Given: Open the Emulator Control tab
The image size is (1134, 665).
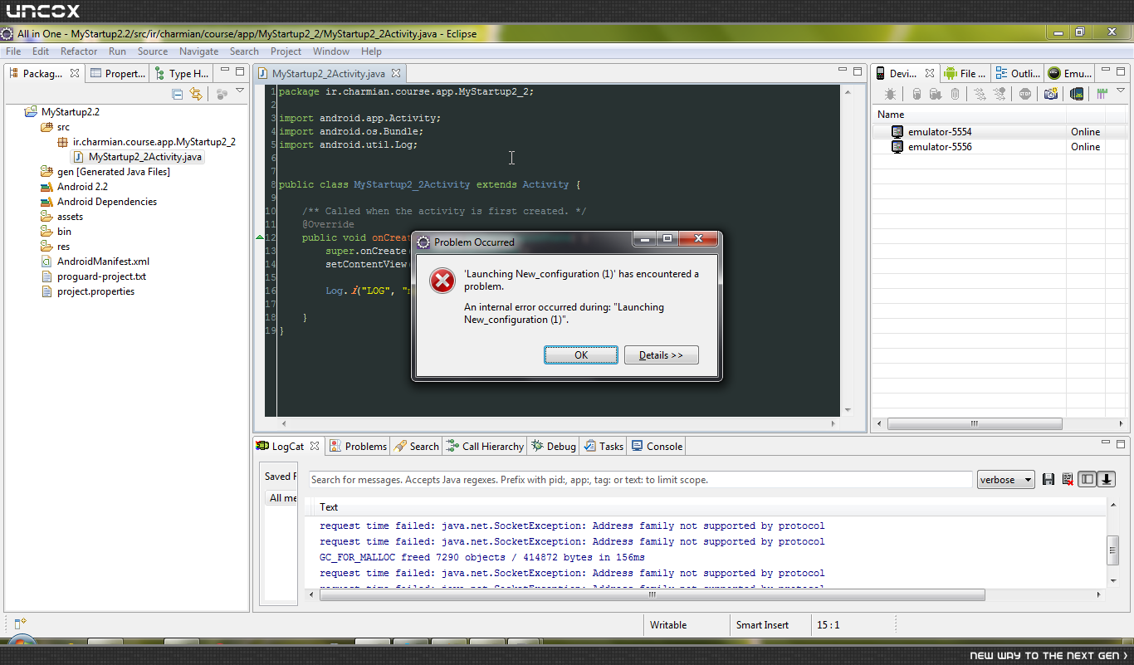Looking at the screenshot, I should click(1070, 73).
